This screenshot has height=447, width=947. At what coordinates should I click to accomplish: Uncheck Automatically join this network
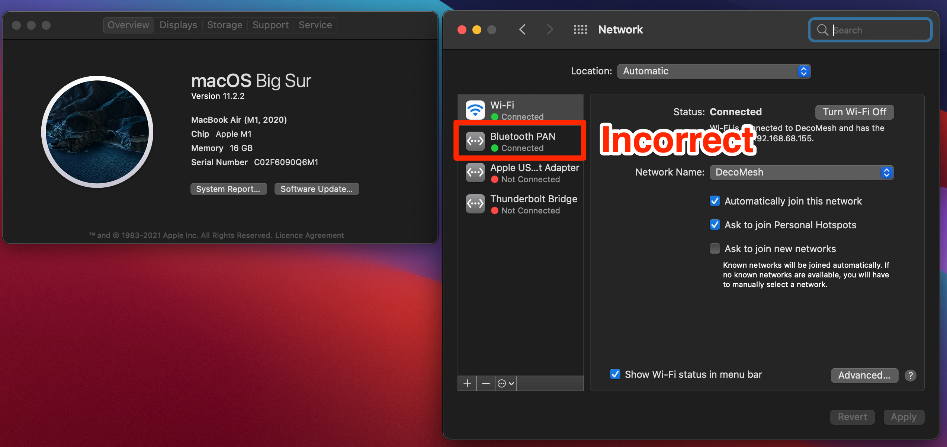coord(715,201)
